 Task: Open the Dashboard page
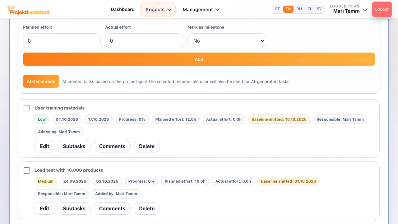click(123, 9)
